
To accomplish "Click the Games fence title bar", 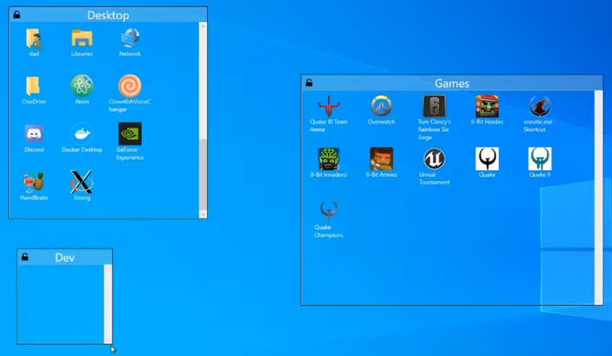I will click(452, 83).
